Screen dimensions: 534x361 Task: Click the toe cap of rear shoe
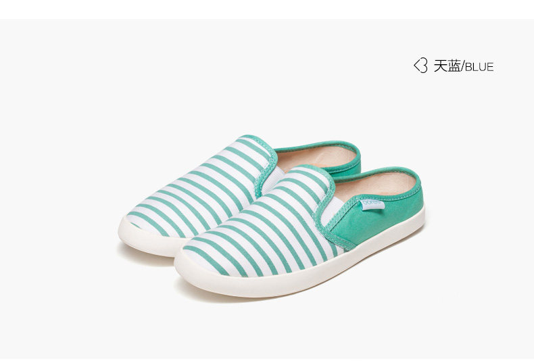click(x=145, y=221)
